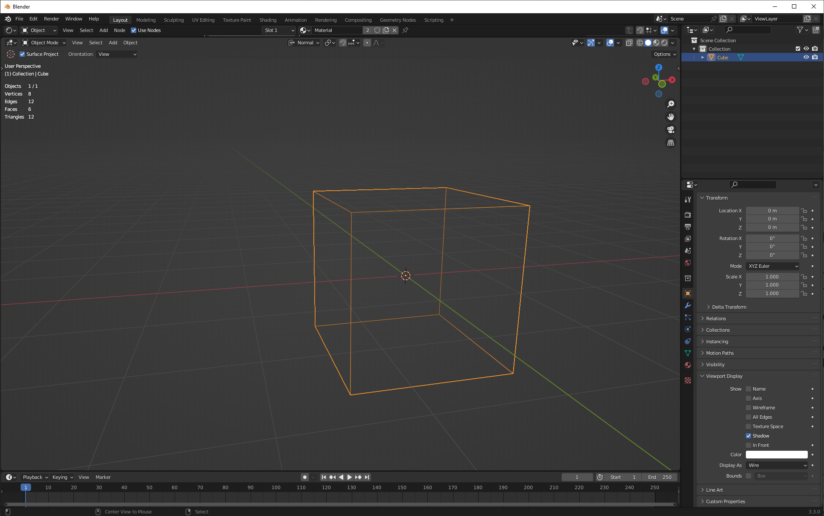The width and height of the screenshot is (824, 516).
Task: Open the Scene properties tab
Action: coord(688,251)
